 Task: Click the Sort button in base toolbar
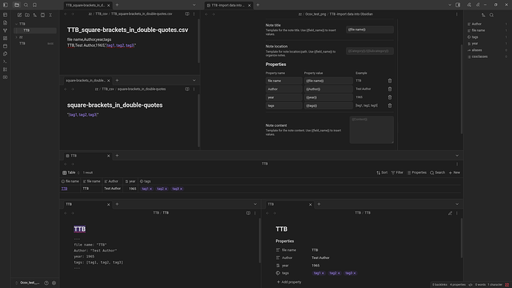pos(381,173)
